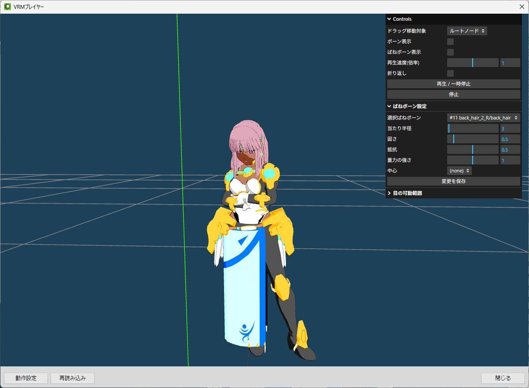
Task: Click the 選択ばねボーン label text
Action: (404, 118)
